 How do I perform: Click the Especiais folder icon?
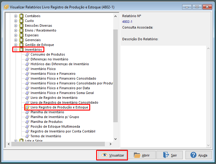point(21,35)
